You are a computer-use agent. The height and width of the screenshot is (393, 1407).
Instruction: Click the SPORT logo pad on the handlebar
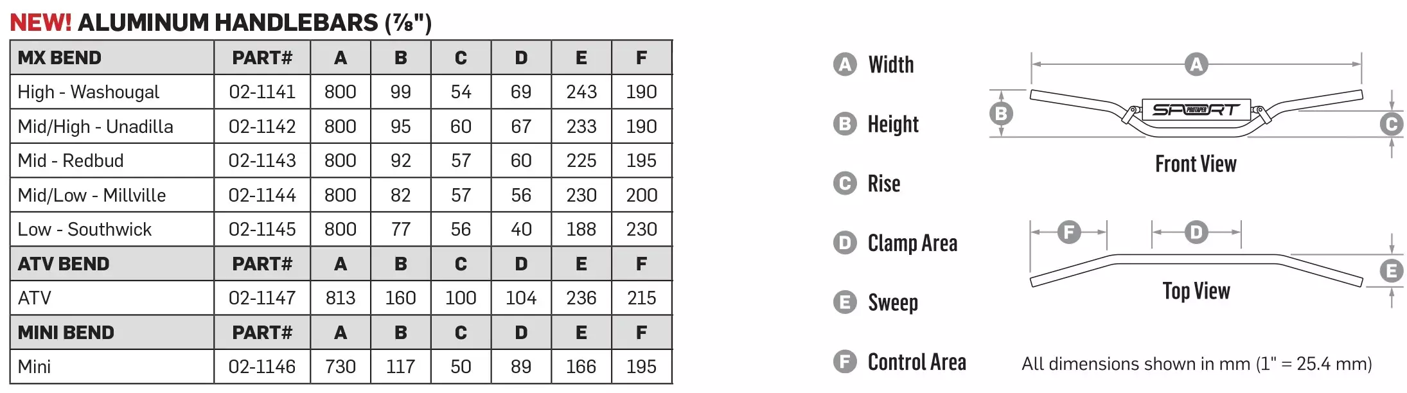coord(1196,110)
